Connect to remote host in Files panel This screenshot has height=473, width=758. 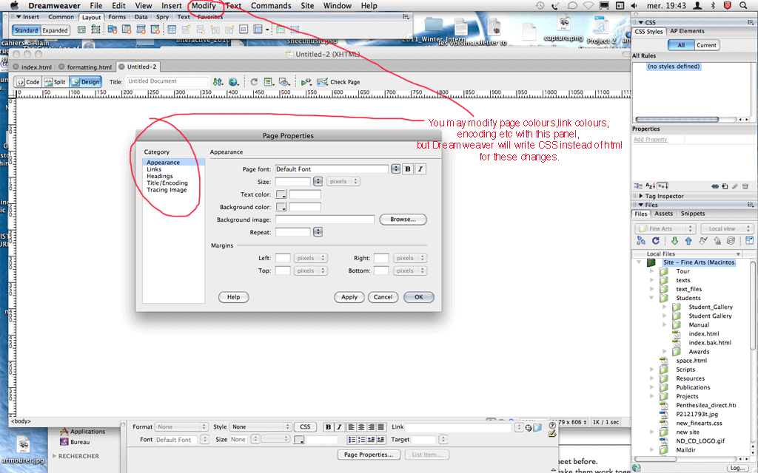pyautogui.click(x=641, y=240)
